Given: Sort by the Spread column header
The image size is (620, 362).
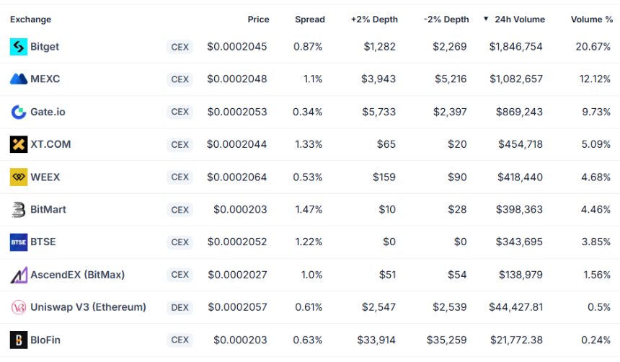Looking at the screenshot, I should click(309, 19).
